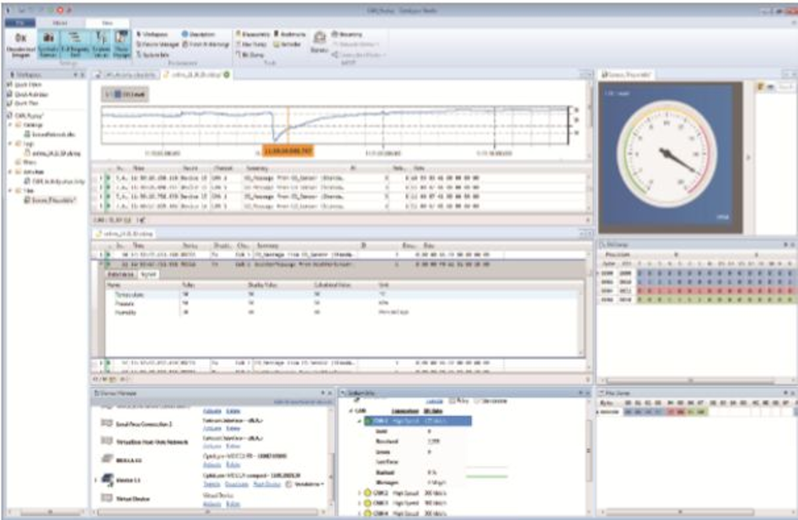Image resolution: width=798 pixels, height=520 pixels.
Task: Click the Flash Device link for Device 13
Action: [266, 484]
